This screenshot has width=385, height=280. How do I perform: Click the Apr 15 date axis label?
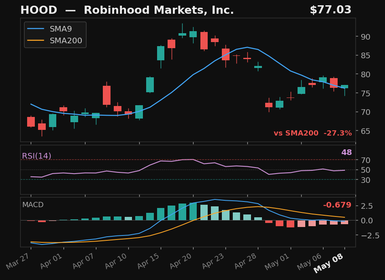tap(149, 261)
